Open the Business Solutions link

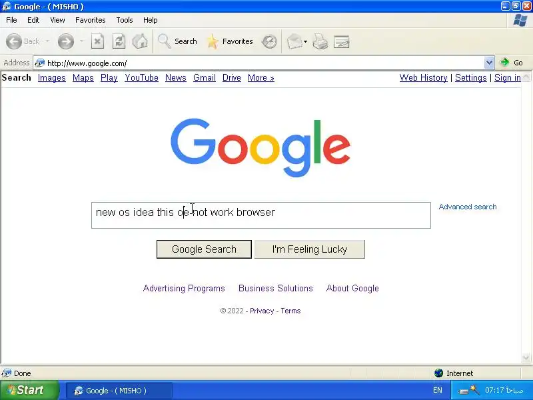pos(275,289)
